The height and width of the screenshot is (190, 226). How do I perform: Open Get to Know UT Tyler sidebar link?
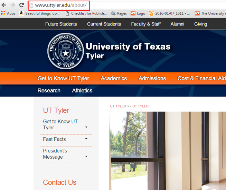(60, 124)
